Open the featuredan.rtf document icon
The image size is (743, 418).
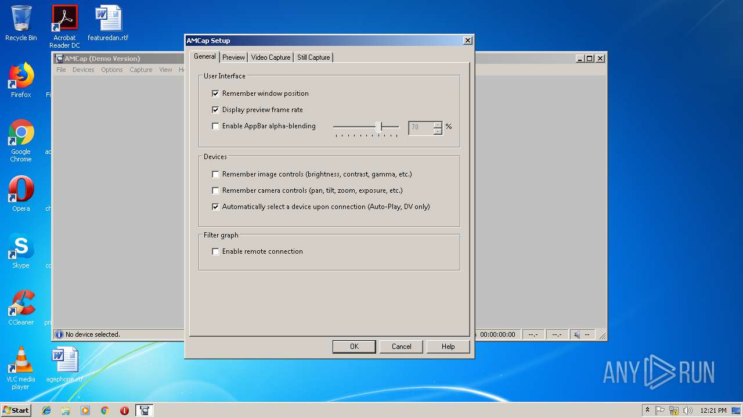point(108,23)
